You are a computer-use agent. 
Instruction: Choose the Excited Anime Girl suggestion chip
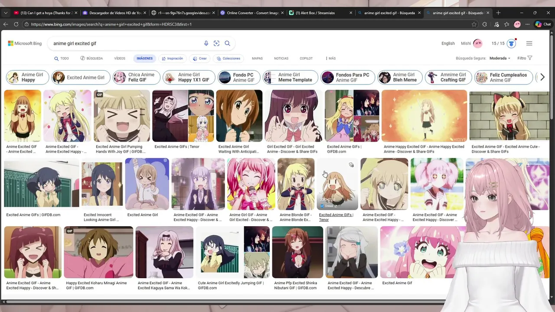click(81, 78)
